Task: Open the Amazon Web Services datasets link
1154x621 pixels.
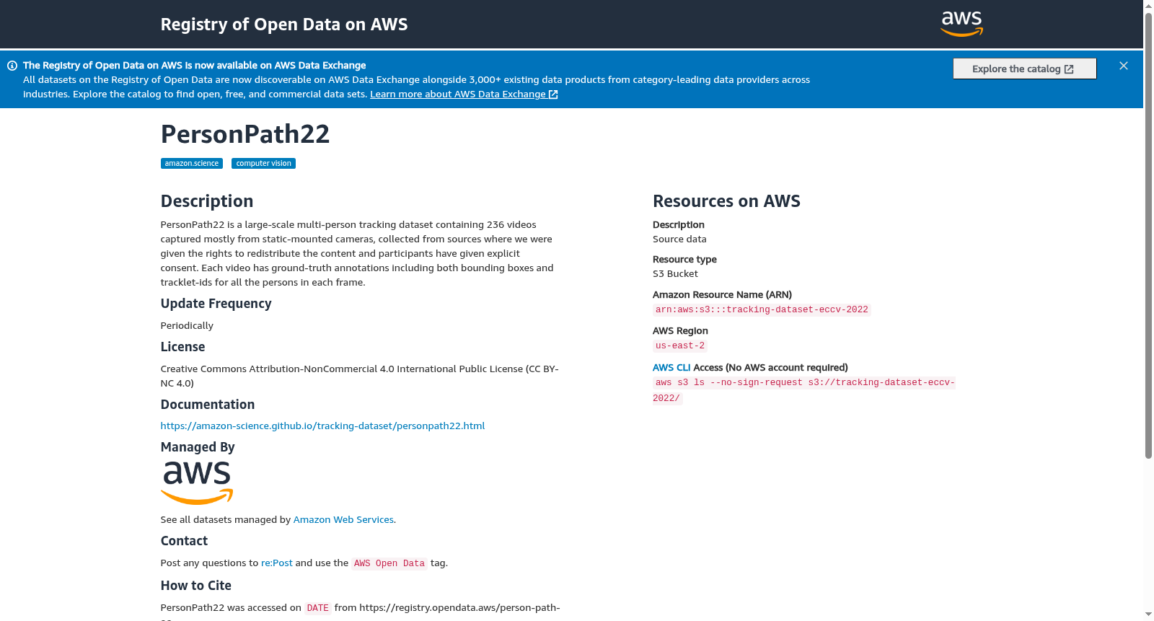Action: pos(343,520)
